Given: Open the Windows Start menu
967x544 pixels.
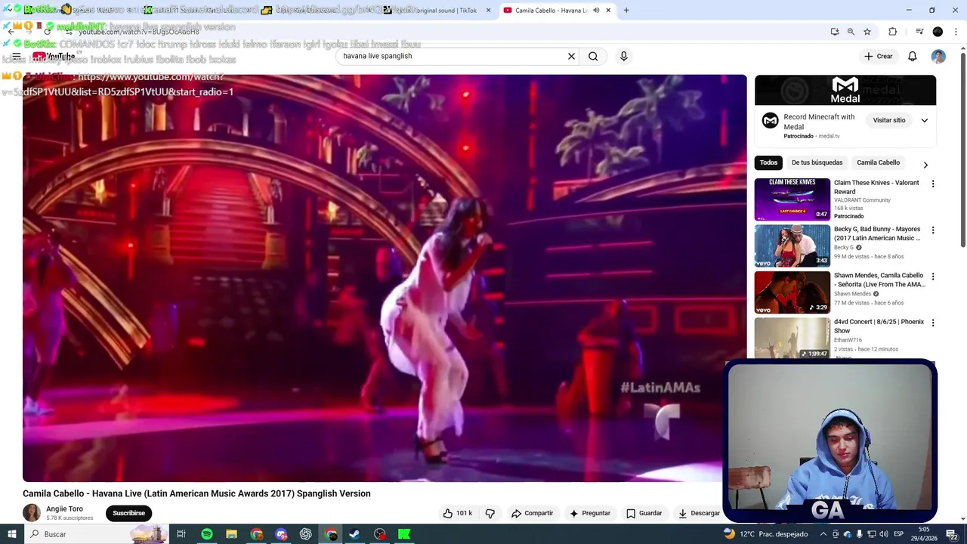Looking at the screenshot, I should pyautogui.click(x=11, y=534).
